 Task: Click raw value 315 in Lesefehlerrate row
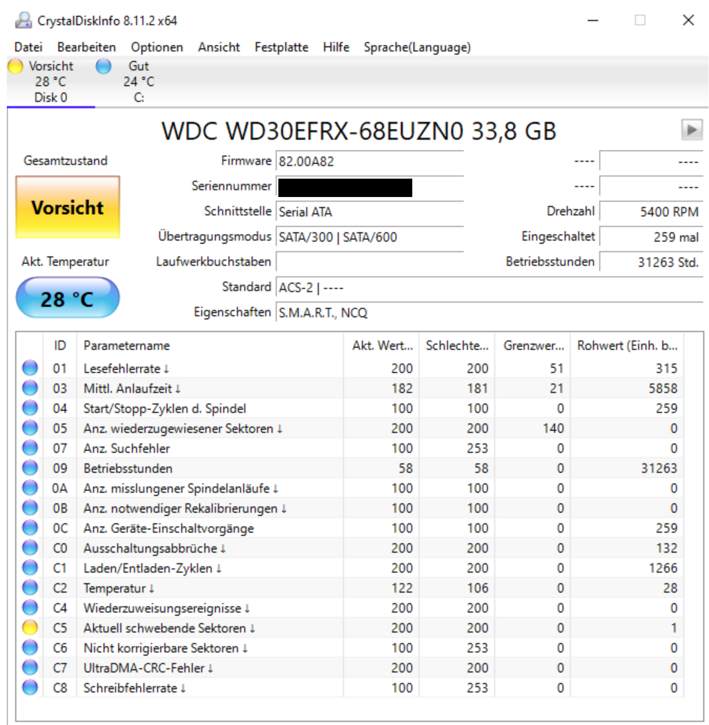(x=666, y=368)
